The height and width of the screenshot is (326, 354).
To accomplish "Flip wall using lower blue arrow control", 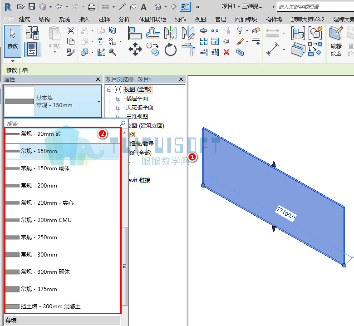I will pyautogui.click(x=274, y=229).
